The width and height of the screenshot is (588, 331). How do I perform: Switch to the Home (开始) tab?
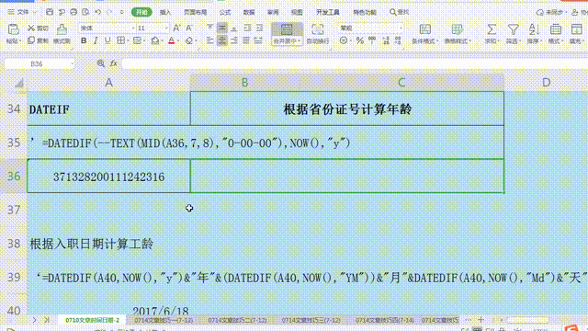pos(141,12)
